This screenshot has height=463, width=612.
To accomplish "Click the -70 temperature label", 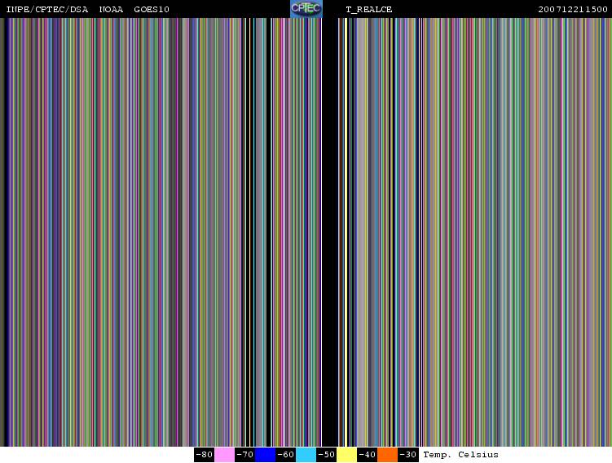I will (244, 455).
